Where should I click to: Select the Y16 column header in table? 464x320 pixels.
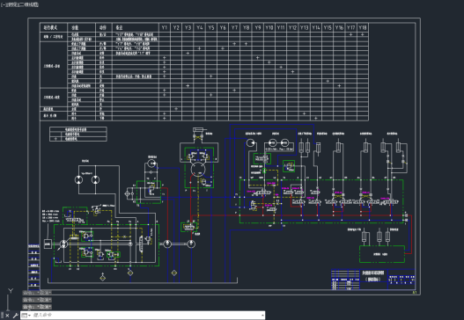point(339,27)
